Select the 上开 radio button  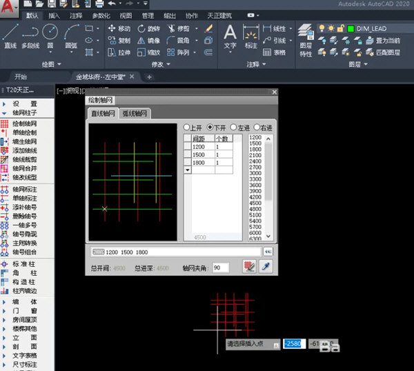click(187, 128)
